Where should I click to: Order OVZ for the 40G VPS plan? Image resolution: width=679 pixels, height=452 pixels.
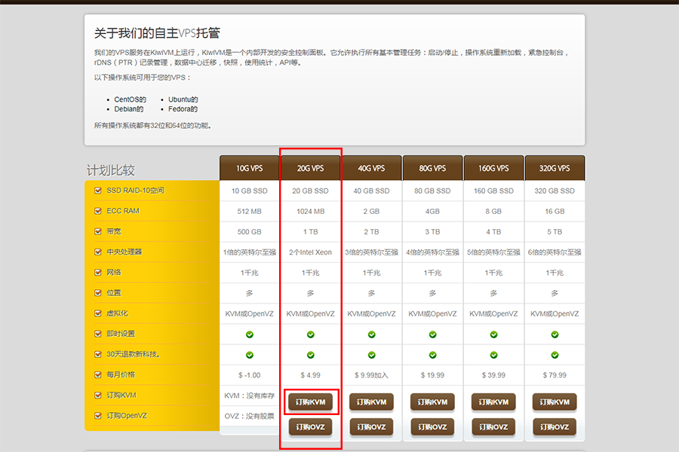(371, 427)
